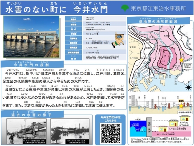Click the value 1.0m/min speed

[92, 48]
